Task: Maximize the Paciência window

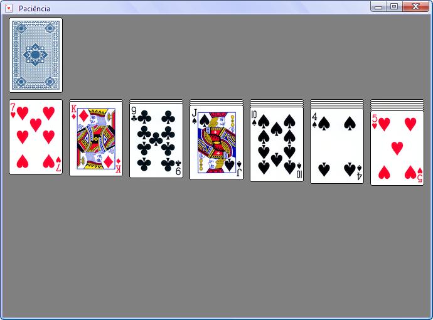Action: (x=394, y=7)
